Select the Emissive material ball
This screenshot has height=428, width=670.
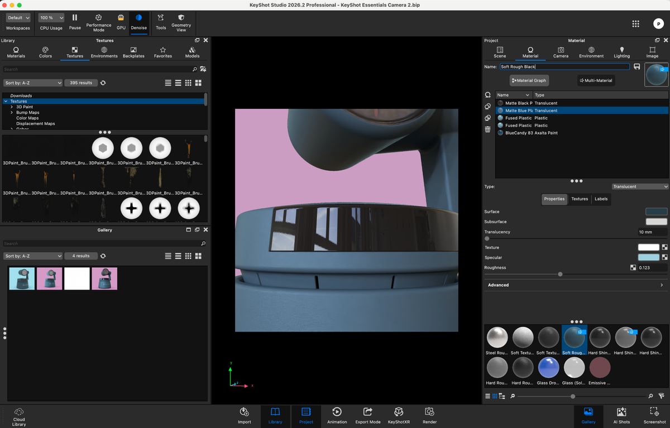(600, 371)
